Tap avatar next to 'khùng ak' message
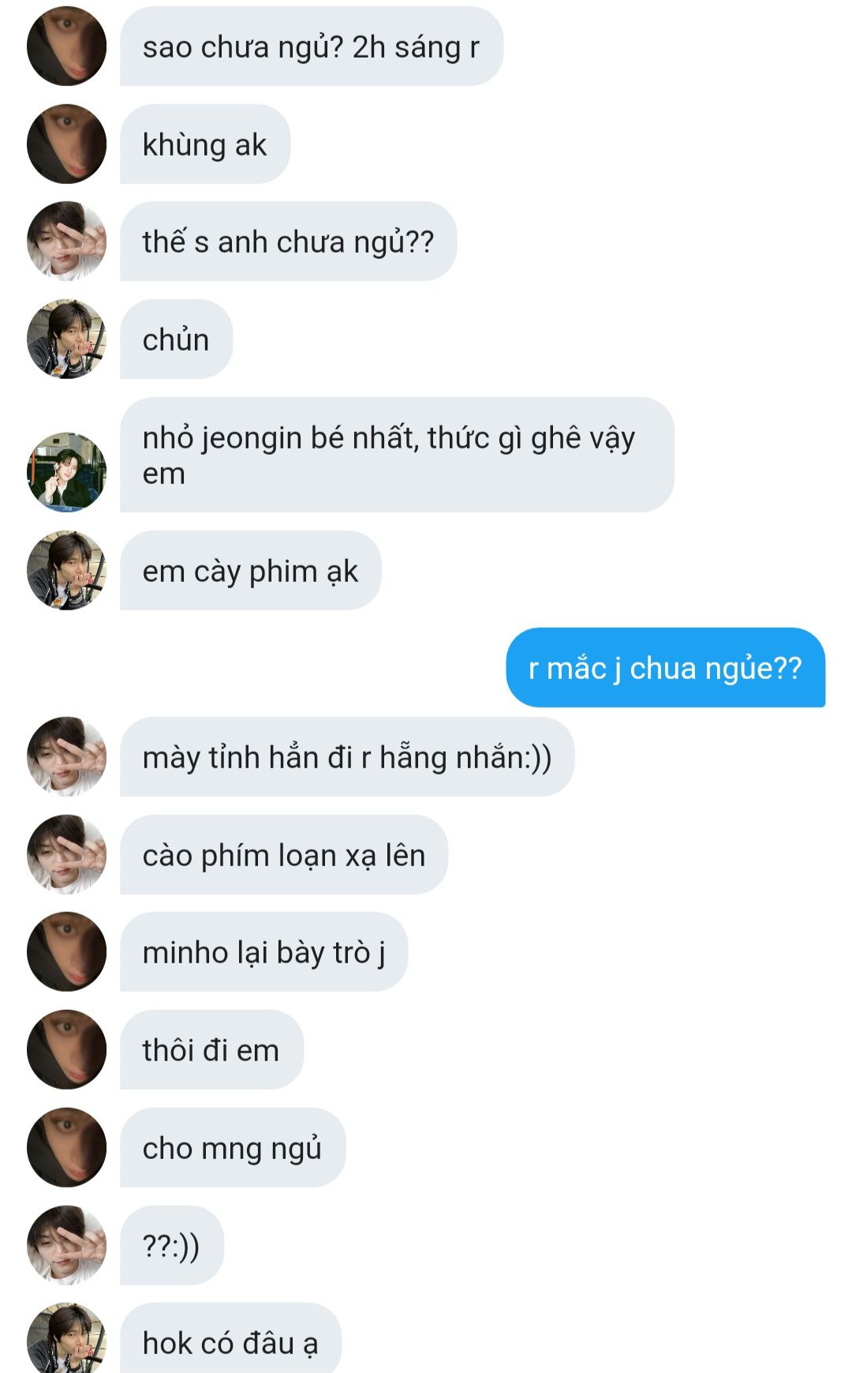This screenshot has width=852, height=1373. [x=66, y=144]
